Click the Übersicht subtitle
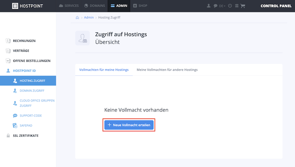The image size is (295, 167). point(107,42)
